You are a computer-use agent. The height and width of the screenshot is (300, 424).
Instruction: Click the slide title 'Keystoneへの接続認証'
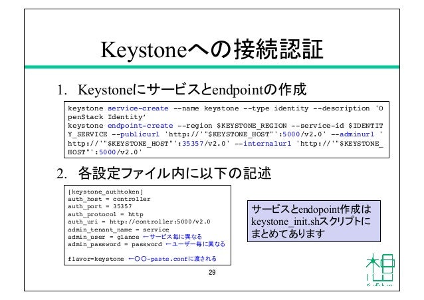[212, 49]
